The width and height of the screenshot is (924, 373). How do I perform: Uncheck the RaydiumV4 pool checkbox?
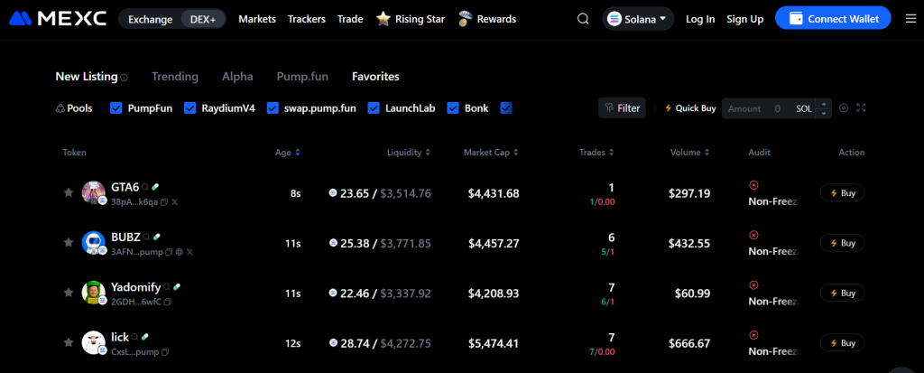(x=189, y=108)
